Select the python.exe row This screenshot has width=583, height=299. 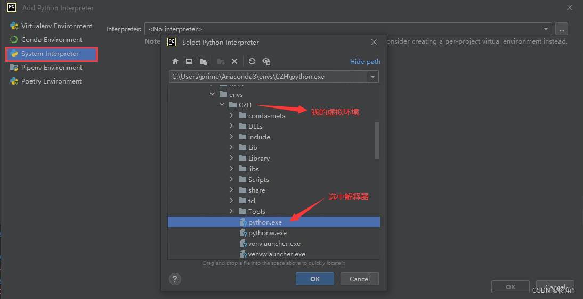click(274, 222)
